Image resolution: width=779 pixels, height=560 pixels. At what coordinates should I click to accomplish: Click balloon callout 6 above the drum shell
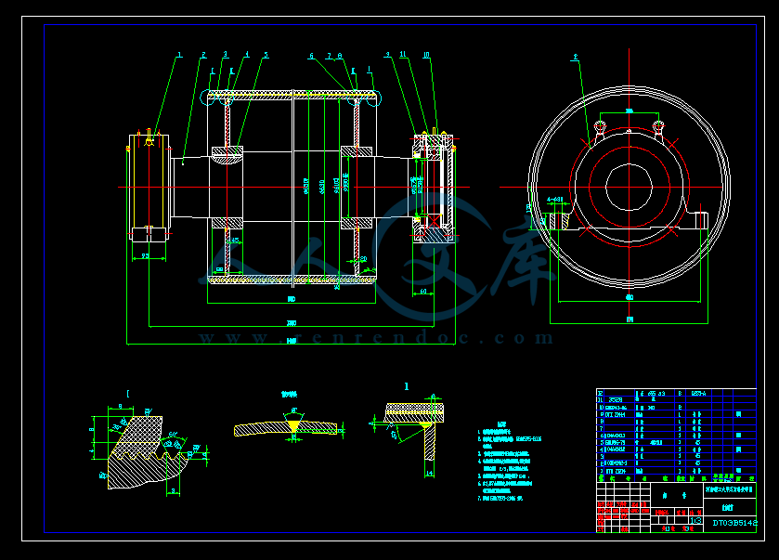coord(311,56)
